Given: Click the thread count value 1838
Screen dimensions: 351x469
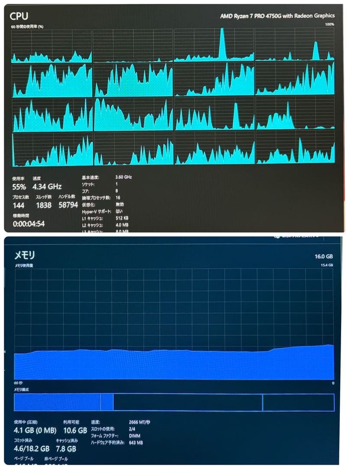Looking at the screenshot, I should tap(44, 205).
